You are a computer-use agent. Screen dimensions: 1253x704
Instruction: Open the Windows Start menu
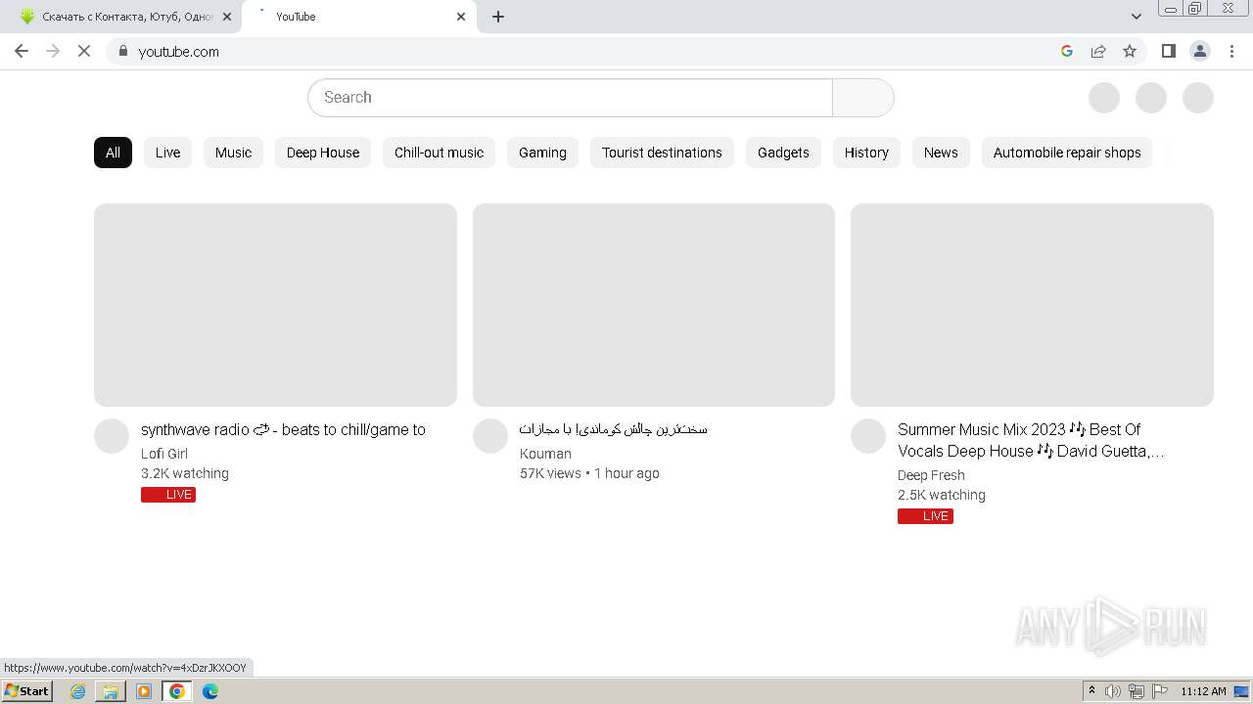(x=27, y=690)
